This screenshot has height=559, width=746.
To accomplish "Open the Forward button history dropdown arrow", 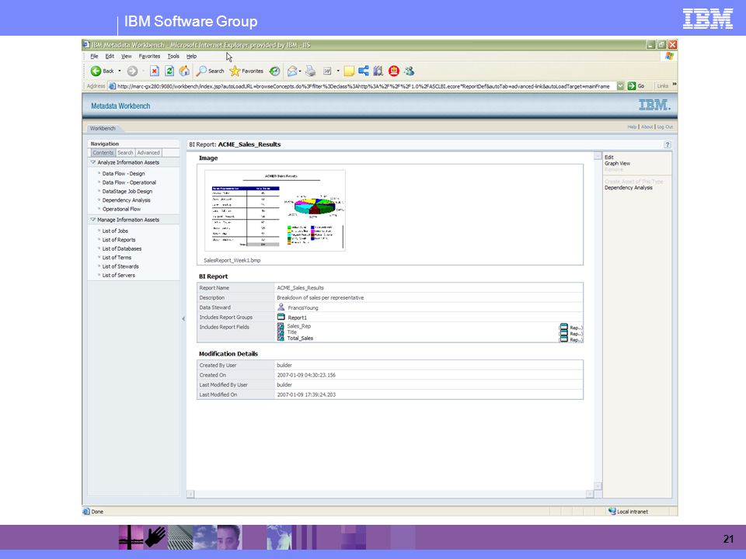I will click(143, 71).
